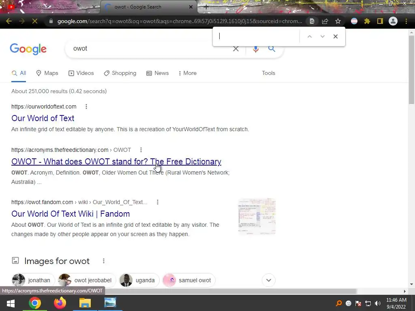The height and width of the screenshot is (311, 415).
Task: Open options for thefreedictionary result
Action: click(x=141, y=150)
